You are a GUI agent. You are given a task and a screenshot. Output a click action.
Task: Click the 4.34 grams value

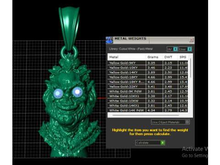(151, 110)
